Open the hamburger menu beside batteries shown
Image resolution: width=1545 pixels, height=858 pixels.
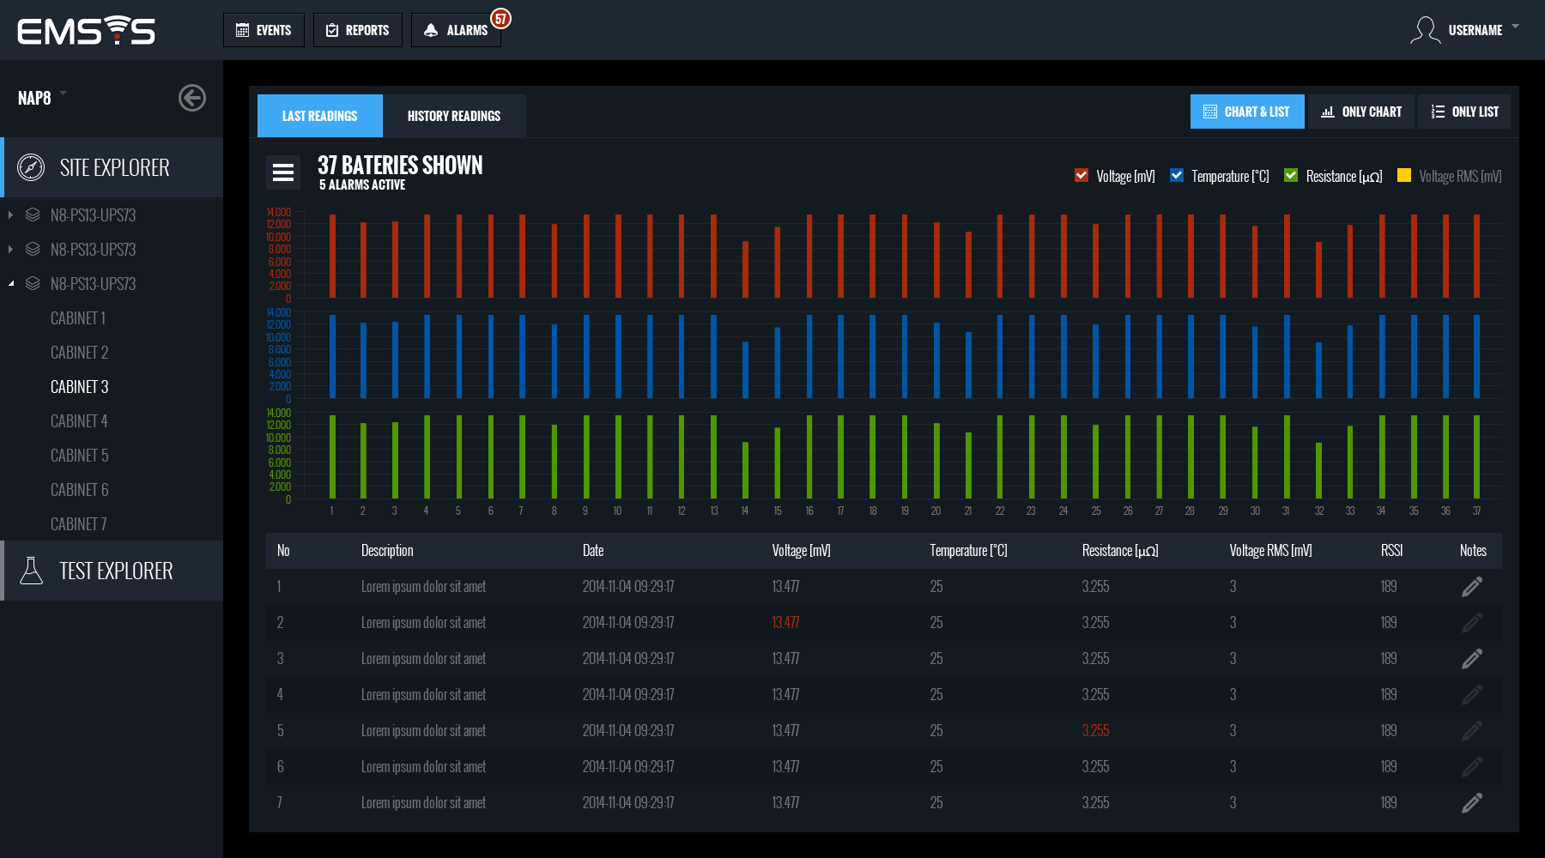point(283,172)
